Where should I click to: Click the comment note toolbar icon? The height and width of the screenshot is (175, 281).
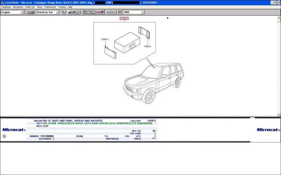point(120,12)
